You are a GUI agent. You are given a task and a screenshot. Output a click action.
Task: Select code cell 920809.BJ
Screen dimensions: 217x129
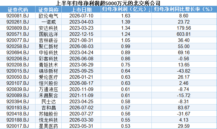point(18,28)
